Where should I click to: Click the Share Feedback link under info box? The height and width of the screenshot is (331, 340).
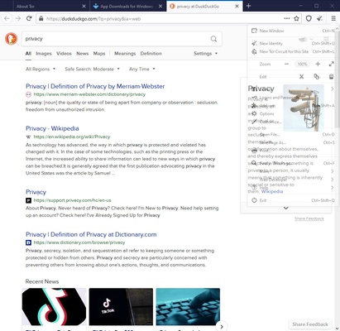[x=309, y=218]
